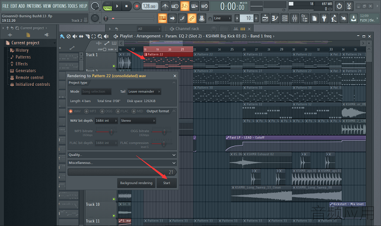This screenshot has height=226, width=381.
Task: Open the Stereo channel dropdown
Action: tap(138, 121)
